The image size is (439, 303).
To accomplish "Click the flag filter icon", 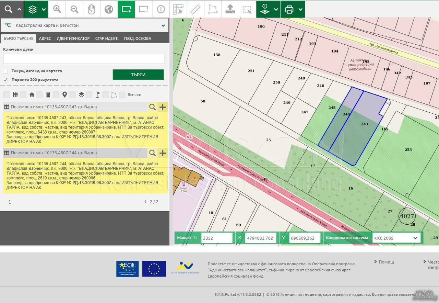I will point(97,94).
